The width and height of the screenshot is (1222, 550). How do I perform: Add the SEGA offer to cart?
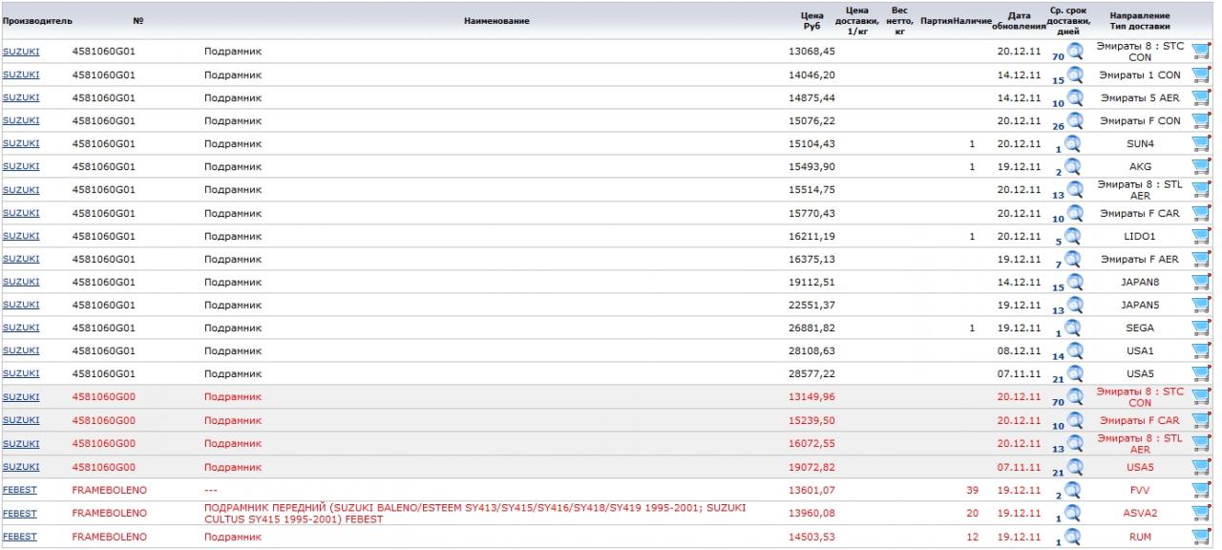coord(1200,328)
